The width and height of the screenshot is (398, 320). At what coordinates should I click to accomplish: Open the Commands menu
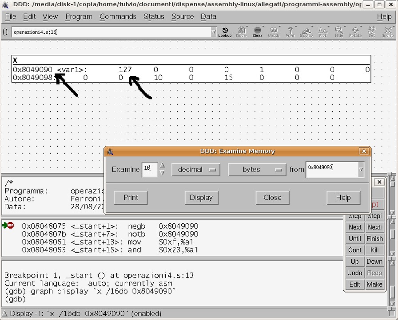(118, 16)
